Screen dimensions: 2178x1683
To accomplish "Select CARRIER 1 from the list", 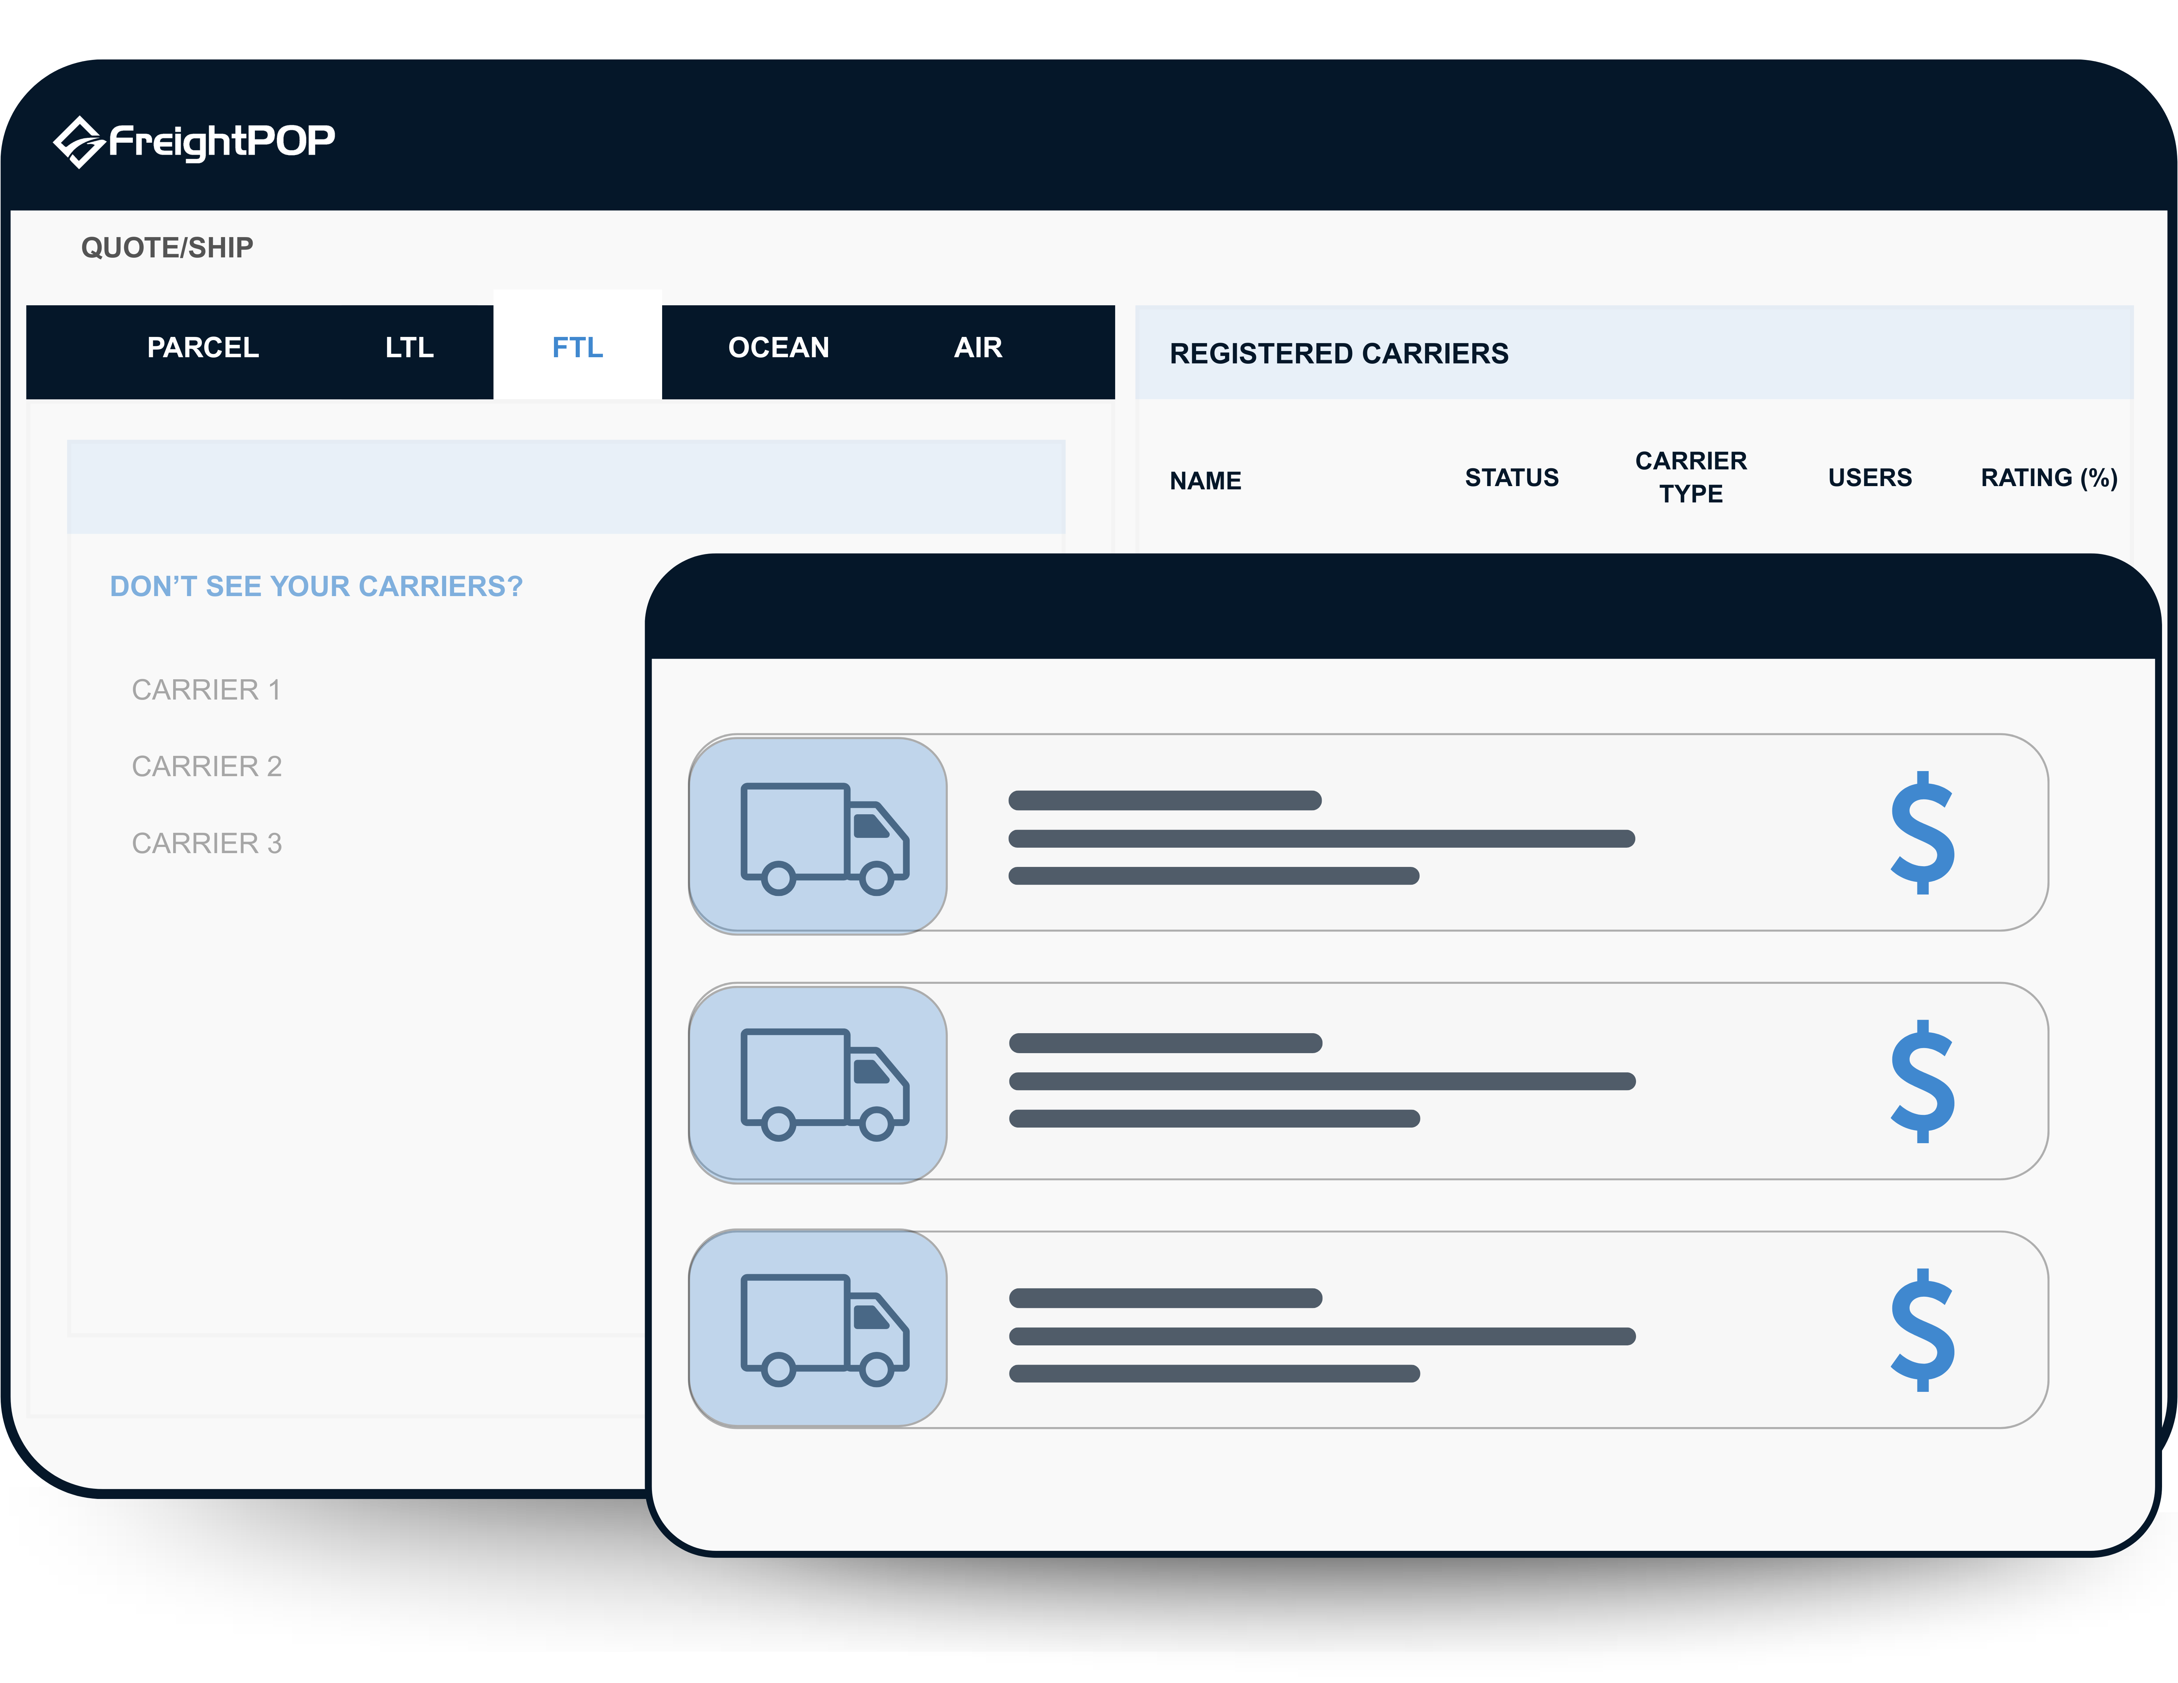I will [207, 690].
